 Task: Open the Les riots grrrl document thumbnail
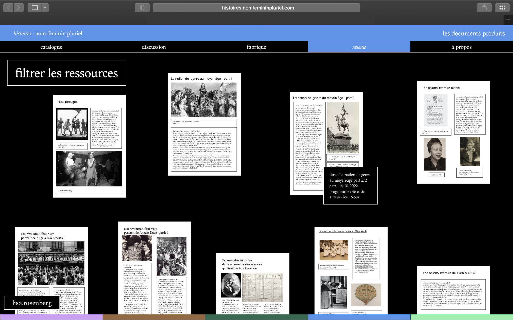pyautogui.click(x=90, y=146)
